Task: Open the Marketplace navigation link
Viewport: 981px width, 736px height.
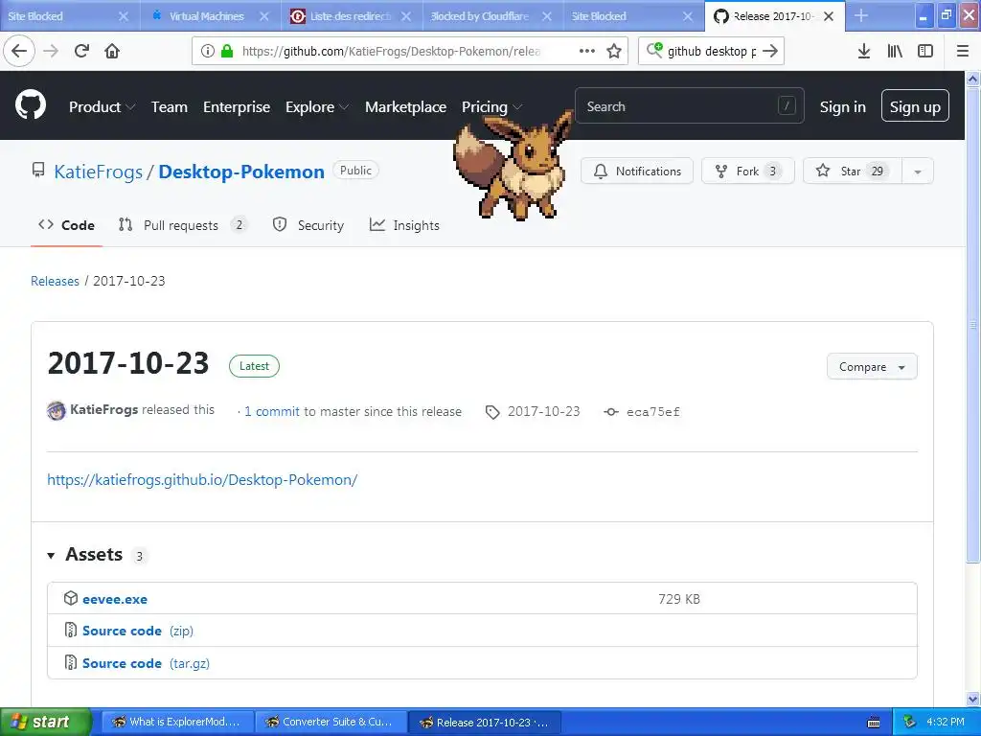Action: coord(405,107)
